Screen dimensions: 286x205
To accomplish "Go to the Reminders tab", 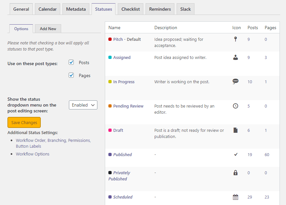I will point(160,9).
